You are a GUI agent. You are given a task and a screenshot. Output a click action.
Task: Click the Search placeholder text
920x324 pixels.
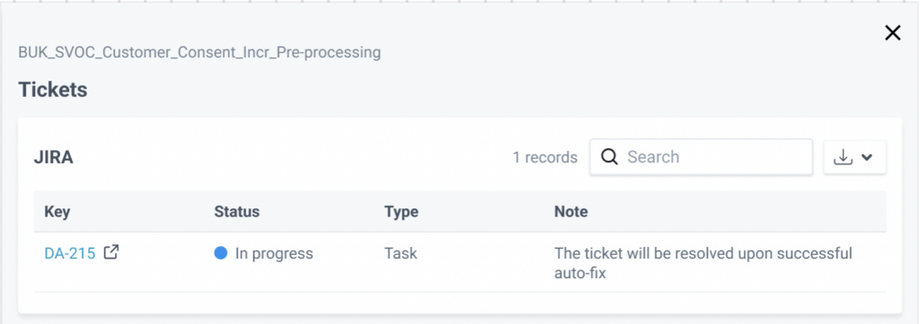coord(653,157)
